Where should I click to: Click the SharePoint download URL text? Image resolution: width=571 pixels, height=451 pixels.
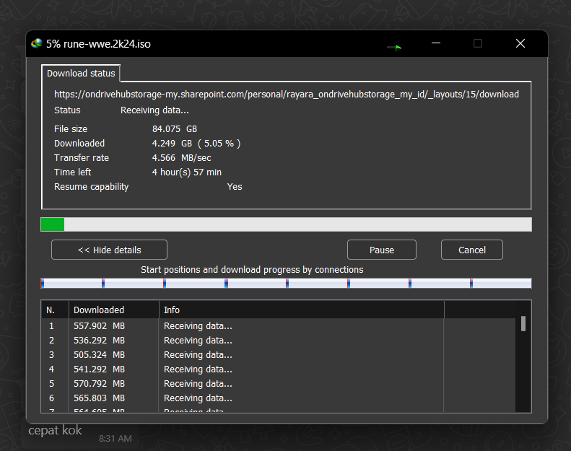click(286, 95)
